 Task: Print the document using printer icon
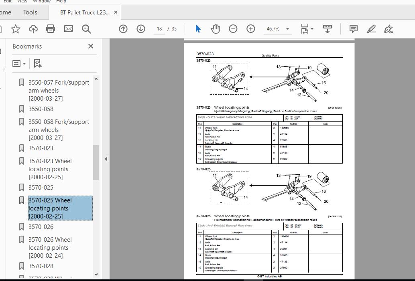(x=51, y=29)
